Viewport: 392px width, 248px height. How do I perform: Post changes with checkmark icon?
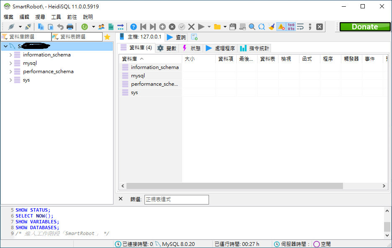pyautogui.click(x=182, y=27)
